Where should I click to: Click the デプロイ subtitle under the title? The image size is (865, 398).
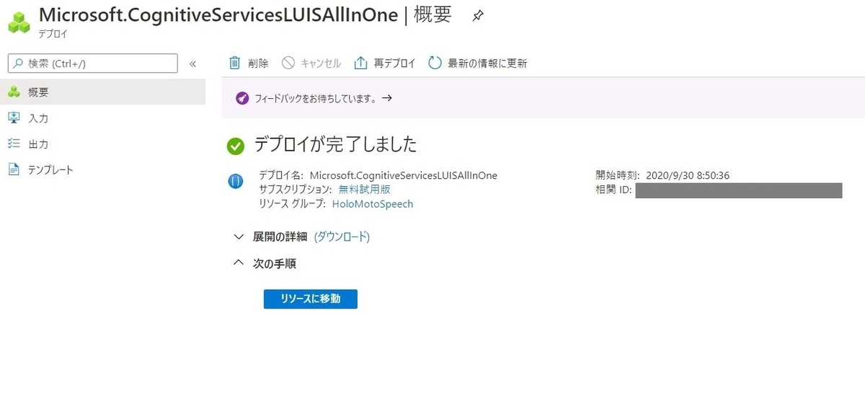(53, 34)
